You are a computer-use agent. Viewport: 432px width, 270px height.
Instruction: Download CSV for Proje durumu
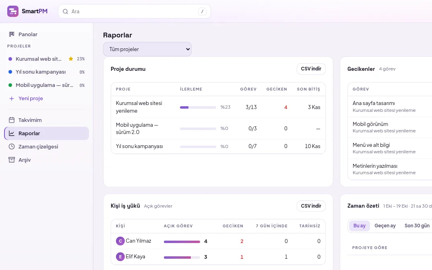coord(311,69)
